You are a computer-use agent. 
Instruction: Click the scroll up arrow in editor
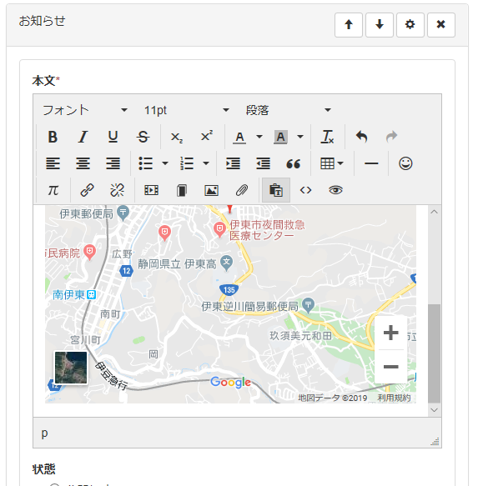coord(435,212)
